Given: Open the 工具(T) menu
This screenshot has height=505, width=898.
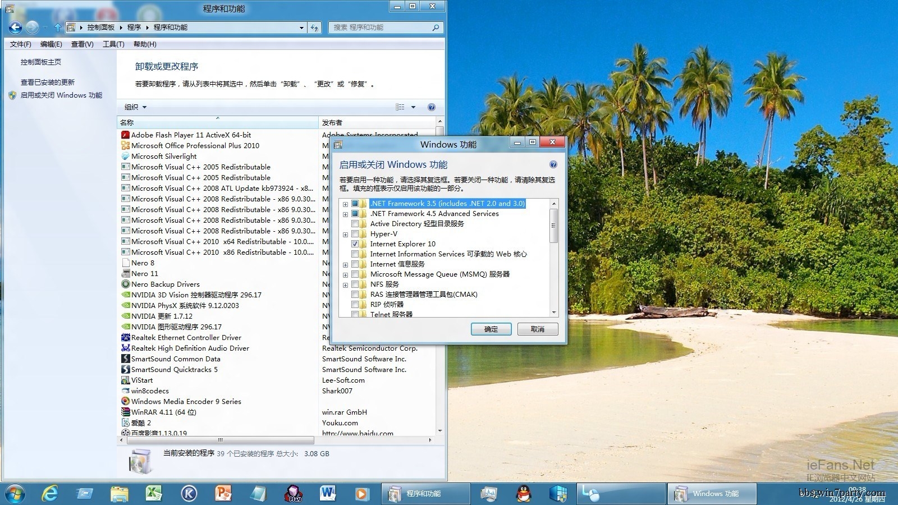Looking at the screenshot, I should click(113, 44).
